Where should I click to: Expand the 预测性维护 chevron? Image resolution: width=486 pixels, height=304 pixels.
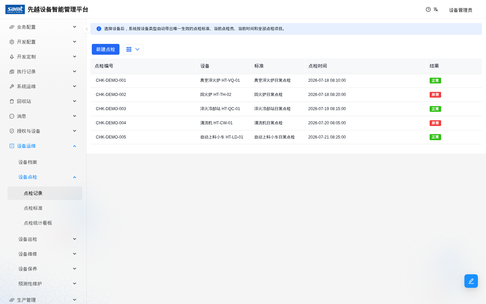(75, 284)
